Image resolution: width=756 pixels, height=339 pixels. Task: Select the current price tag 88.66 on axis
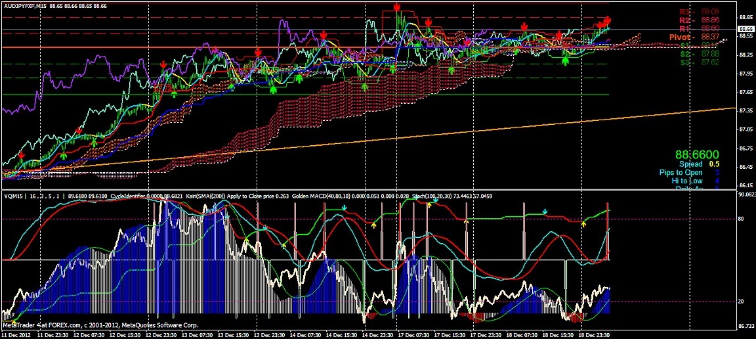click(745, 30)
